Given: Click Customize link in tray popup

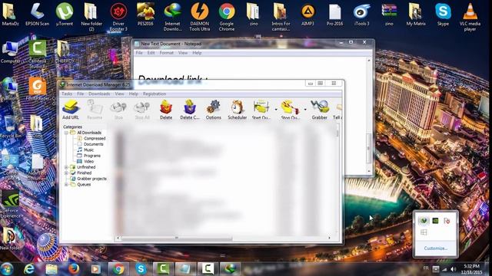Looking at the screenshot, I should (x=436, y=248).
